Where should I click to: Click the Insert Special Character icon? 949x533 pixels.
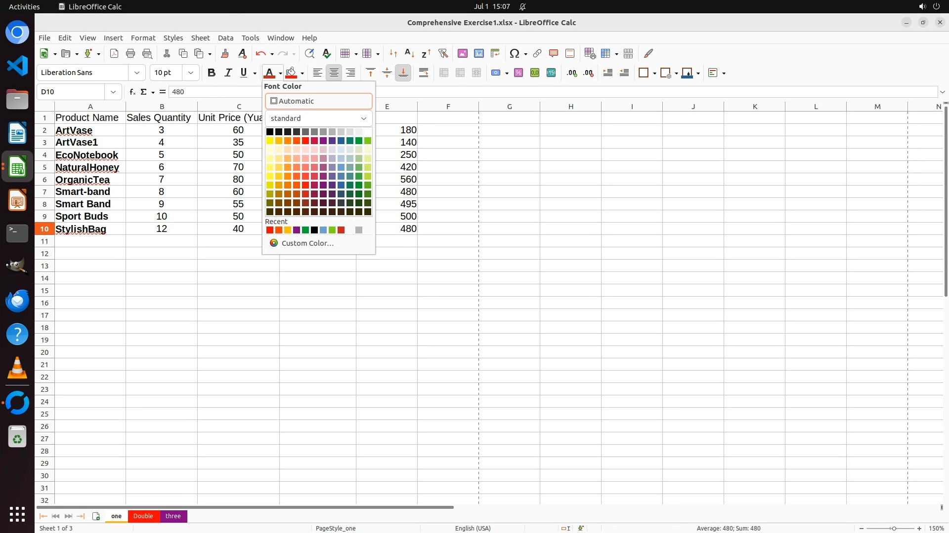pos(515,53)
